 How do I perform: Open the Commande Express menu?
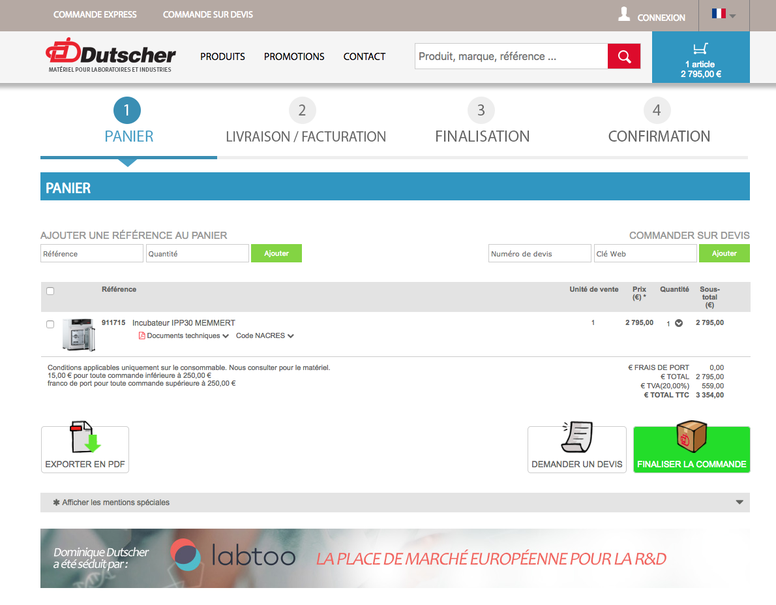(95, 15)
